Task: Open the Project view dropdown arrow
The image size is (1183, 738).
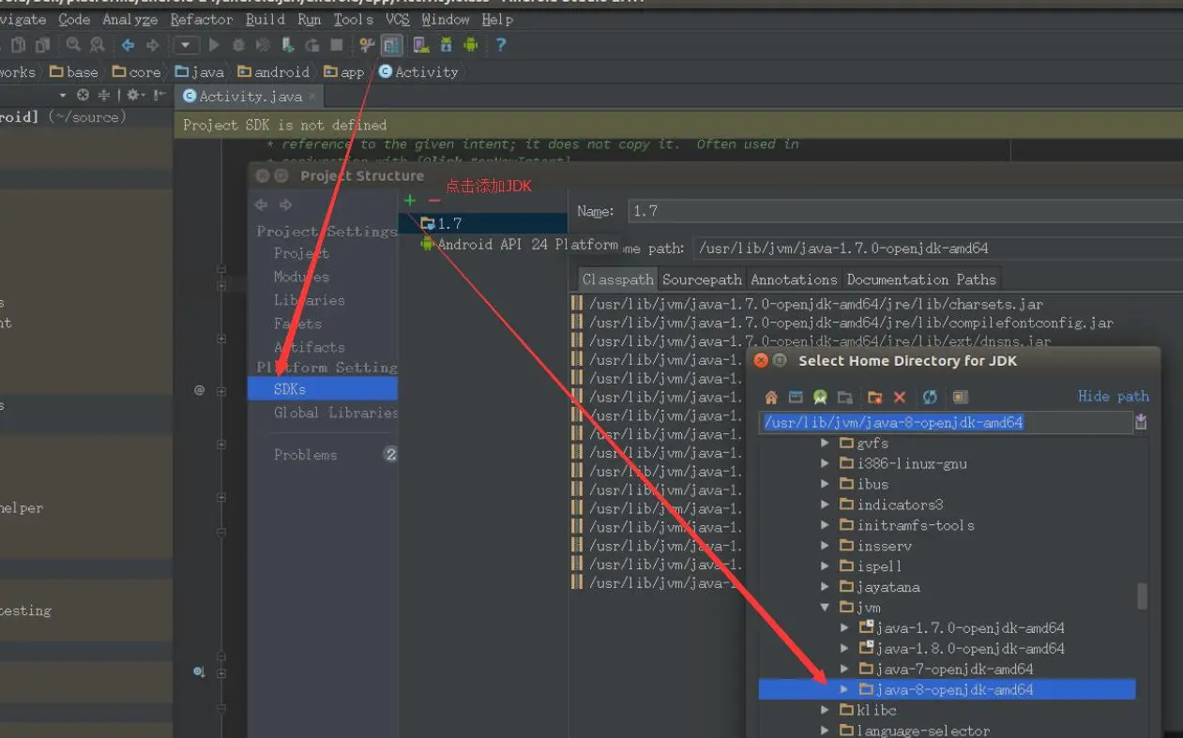Action: point(63,95)
